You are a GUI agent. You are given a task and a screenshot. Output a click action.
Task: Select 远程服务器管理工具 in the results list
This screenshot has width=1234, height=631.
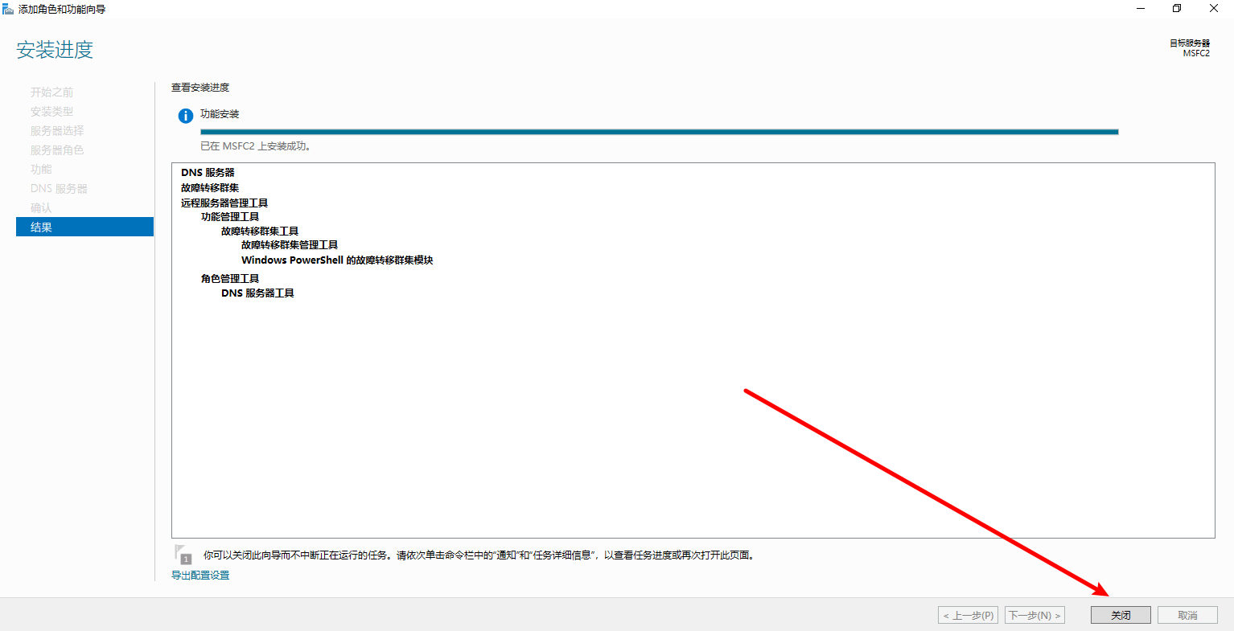[224, 203]
